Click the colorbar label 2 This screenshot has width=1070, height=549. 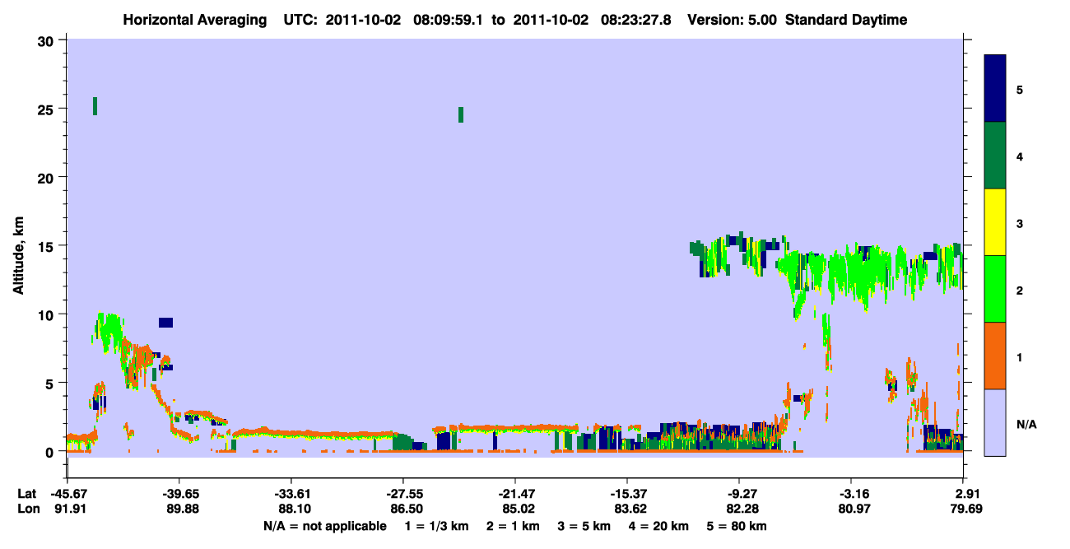coord(1019,289)
